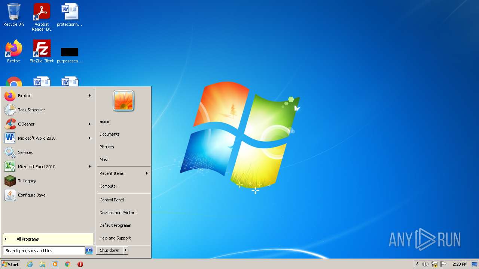Open TL Legacy label in Start menu

[x=27, y=181]
